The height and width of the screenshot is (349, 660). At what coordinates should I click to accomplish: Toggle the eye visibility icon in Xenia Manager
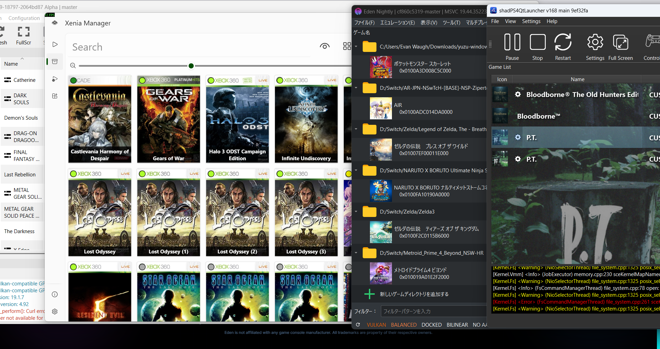tap(324, 46)
